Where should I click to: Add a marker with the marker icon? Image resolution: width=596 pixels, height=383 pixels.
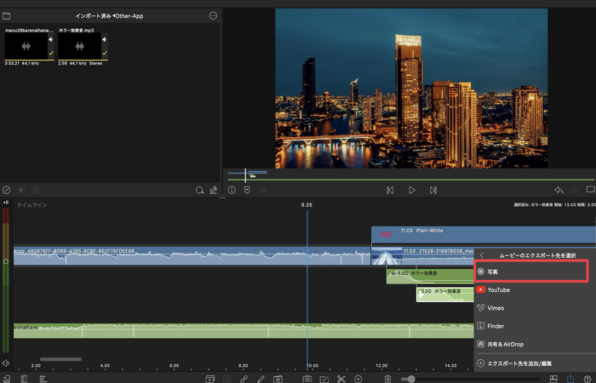click(247, 191)
